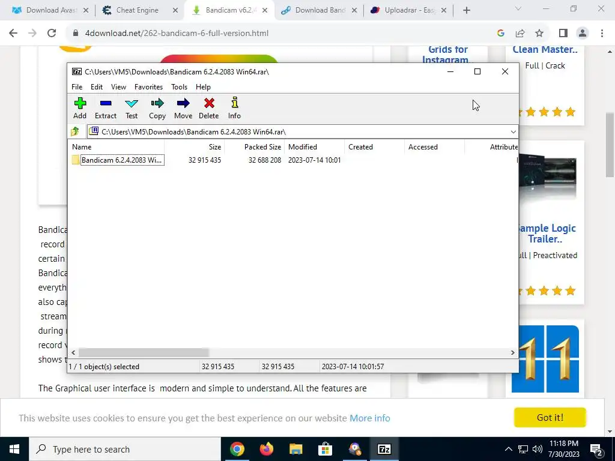The height and width of the screenshot is (461, 615).
Task: Launch Chrome from the taskbar
Action: coord(237,449)
